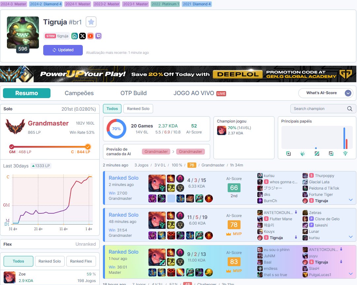Click the first summoner spell in 11/5/19 match
The height and width of the screenshot is (285, 357).
tap(171, 216)
